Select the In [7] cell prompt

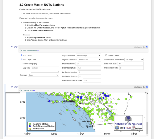[14, 47]
